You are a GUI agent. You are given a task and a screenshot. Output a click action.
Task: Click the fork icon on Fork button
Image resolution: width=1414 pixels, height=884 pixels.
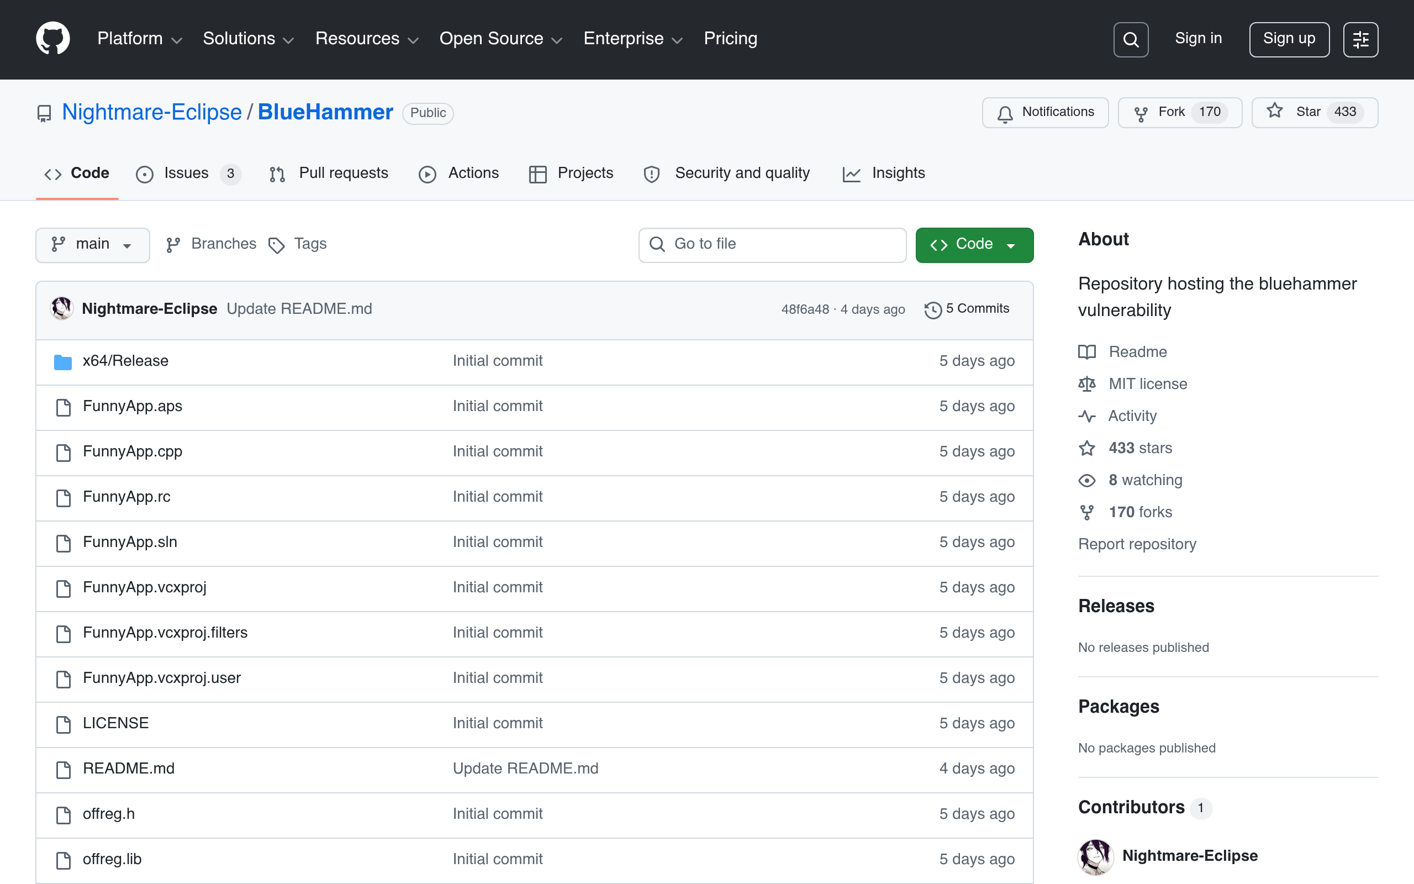1141,113
